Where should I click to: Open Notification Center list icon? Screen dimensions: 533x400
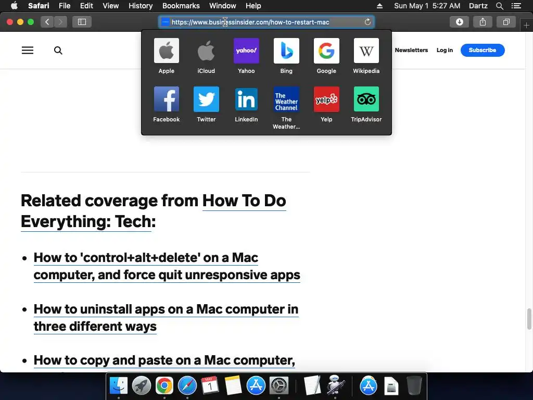[x=516, y=6]
